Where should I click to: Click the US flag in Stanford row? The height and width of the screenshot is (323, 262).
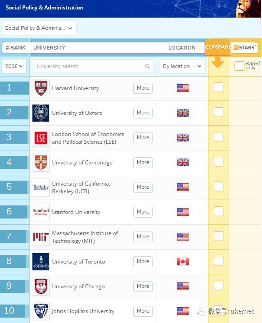(x=183, y=212)
